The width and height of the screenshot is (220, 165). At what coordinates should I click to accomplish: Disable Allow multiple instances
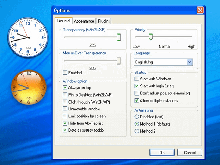click(137, 101)
